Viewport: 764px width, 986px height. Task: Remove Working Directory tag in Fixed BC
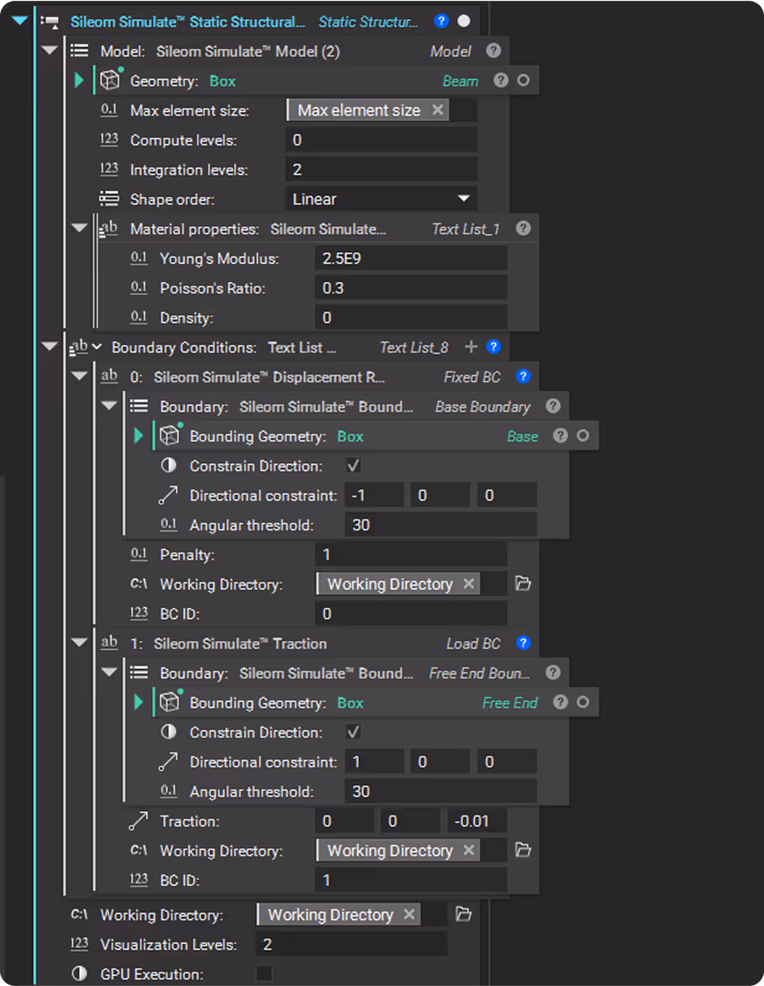[468, 583]
